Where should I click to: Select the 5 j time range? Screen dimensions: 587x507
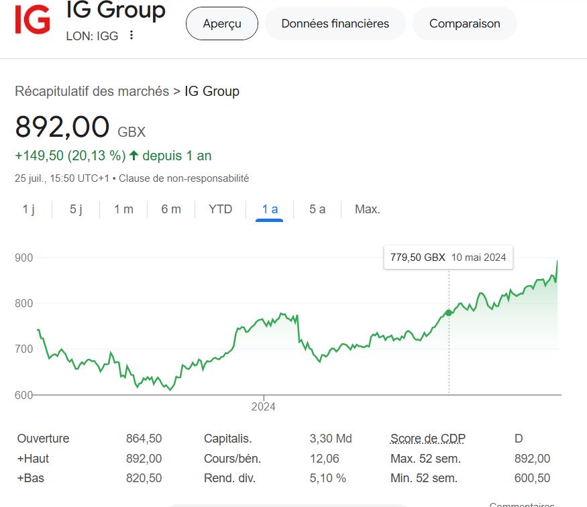pyautogui.click(x=76, y=209)
